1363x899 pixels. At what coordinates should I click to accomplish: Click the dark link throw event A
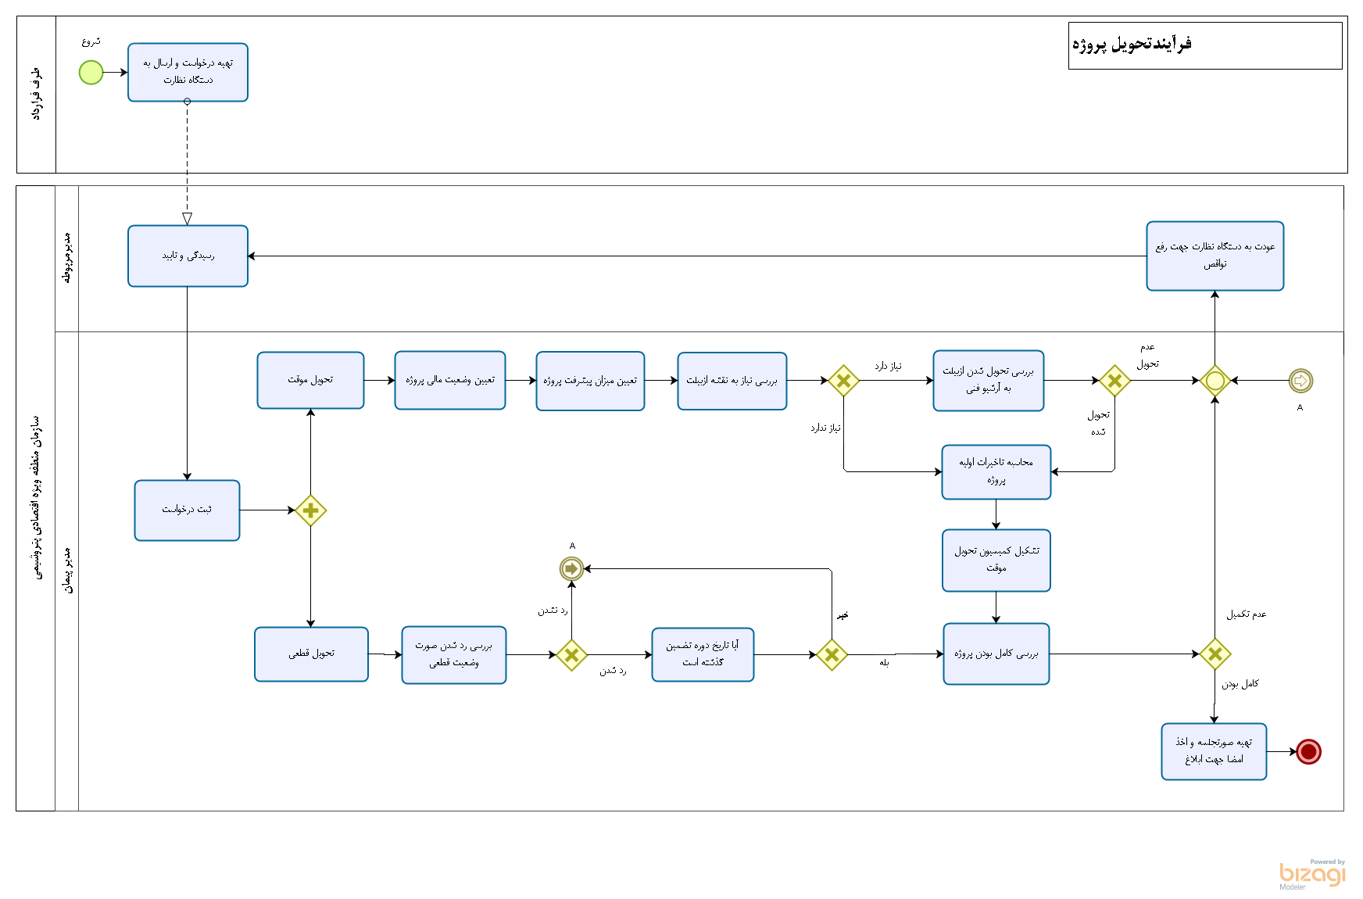click(571, 568)
